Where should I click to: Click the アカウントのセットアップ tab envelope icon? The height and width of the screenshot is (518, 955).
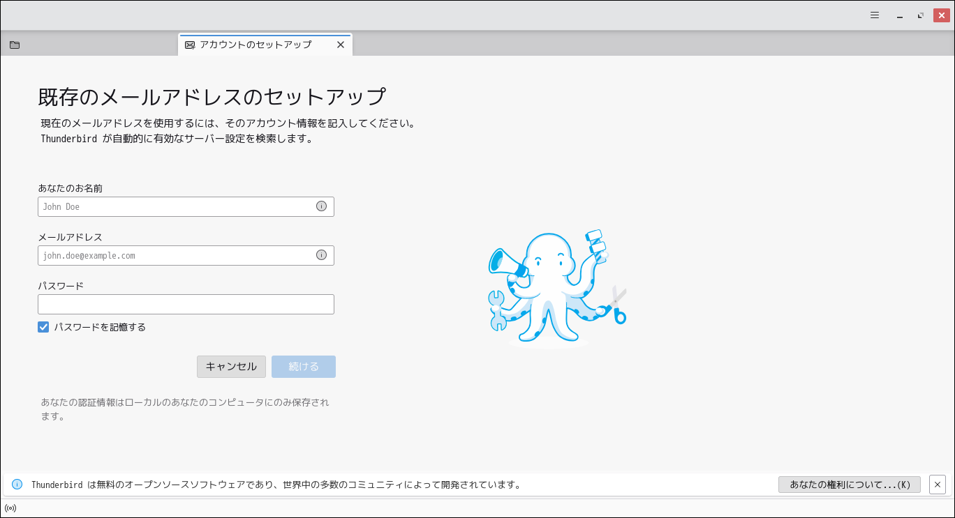(190, 45)
